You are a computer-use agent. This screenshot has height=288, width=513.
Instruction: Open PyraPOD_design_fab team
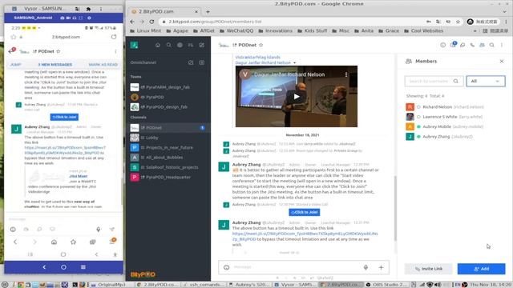pos(168,106)
